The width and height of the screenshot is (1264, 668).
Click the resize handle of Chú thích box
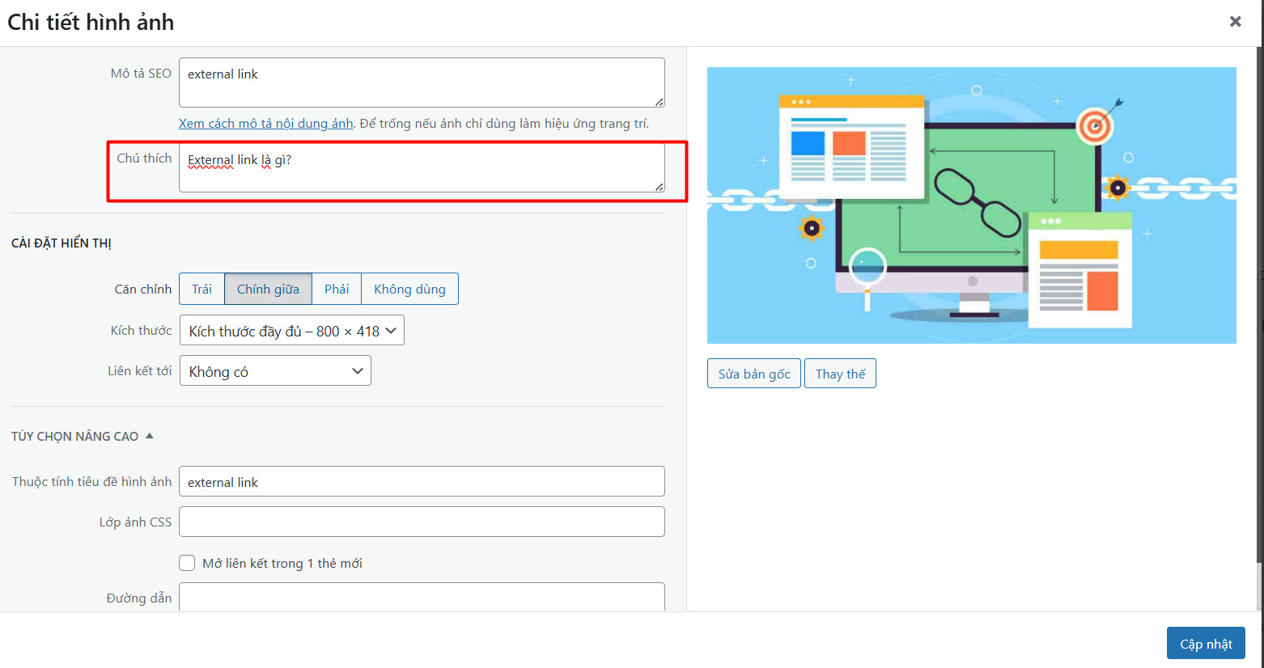(x=660, y=187)
